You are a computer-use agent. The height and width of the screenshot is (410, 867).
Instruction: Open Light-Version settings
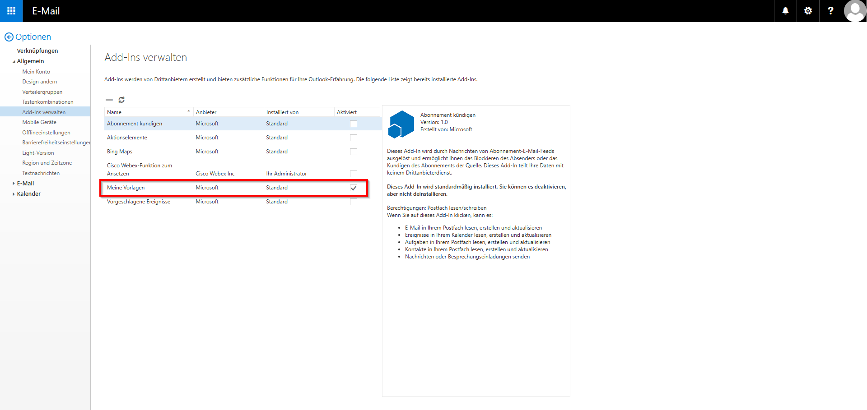click(38, 153)
